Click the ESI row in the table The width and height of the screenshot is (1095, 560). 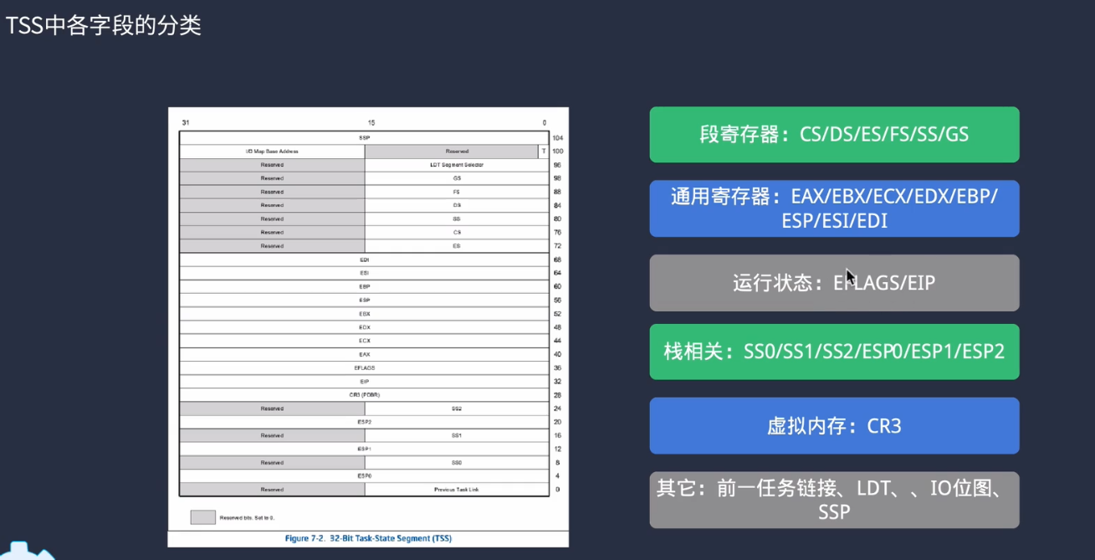pos(364,273)
